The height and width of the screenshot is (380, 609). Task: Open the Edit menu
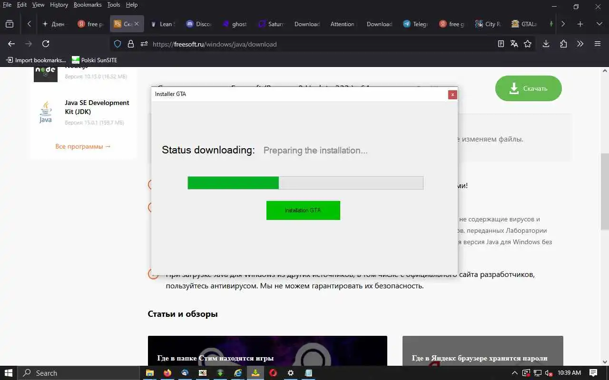click(x=22, y=5)
